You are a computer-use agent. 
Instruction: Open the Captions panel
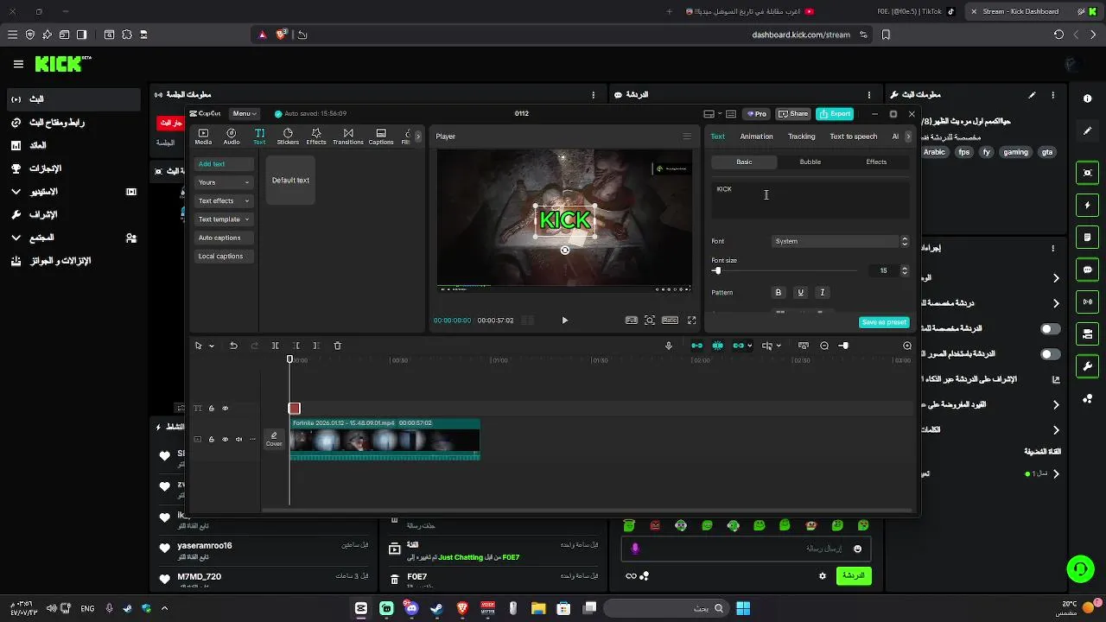(x=381, y=136)
